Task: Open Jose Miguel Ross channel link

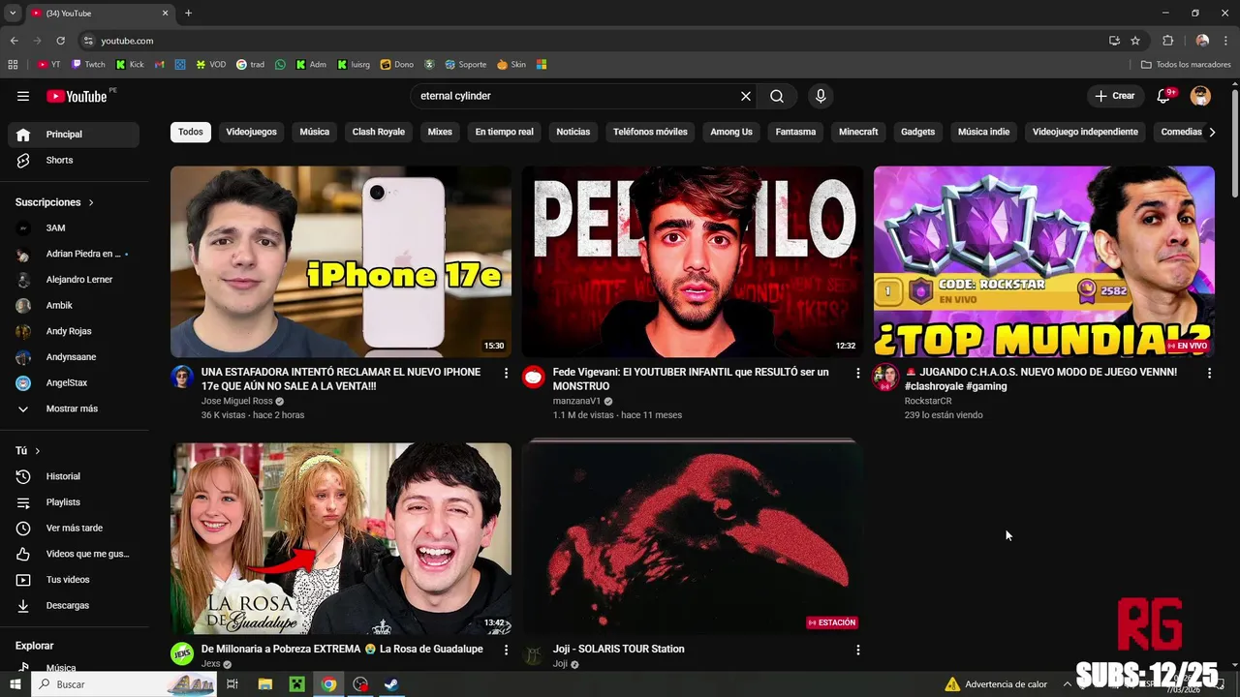Action: pyautogui.click(x=237, y=401)
